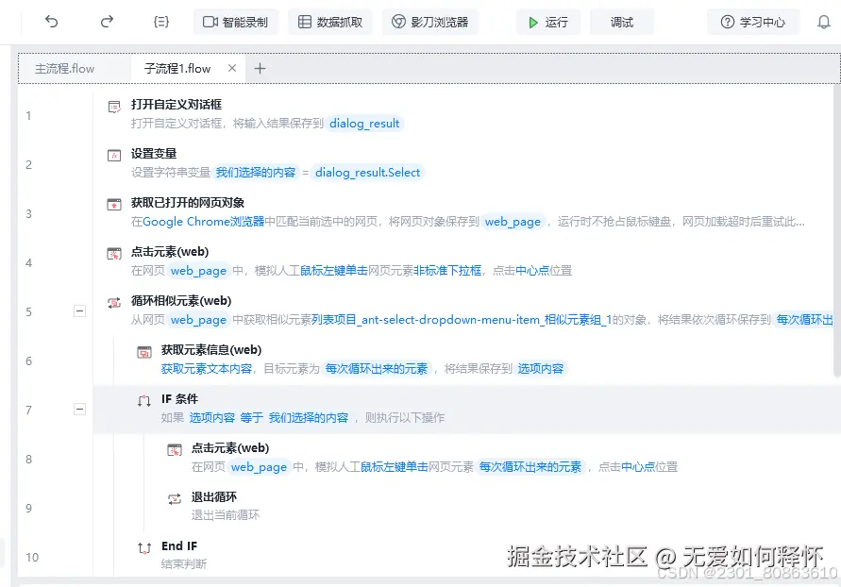The width and height of the screenshot is (841, 587).
Task: Run the flow with 运行 button
Action: (x=547, y=21)
